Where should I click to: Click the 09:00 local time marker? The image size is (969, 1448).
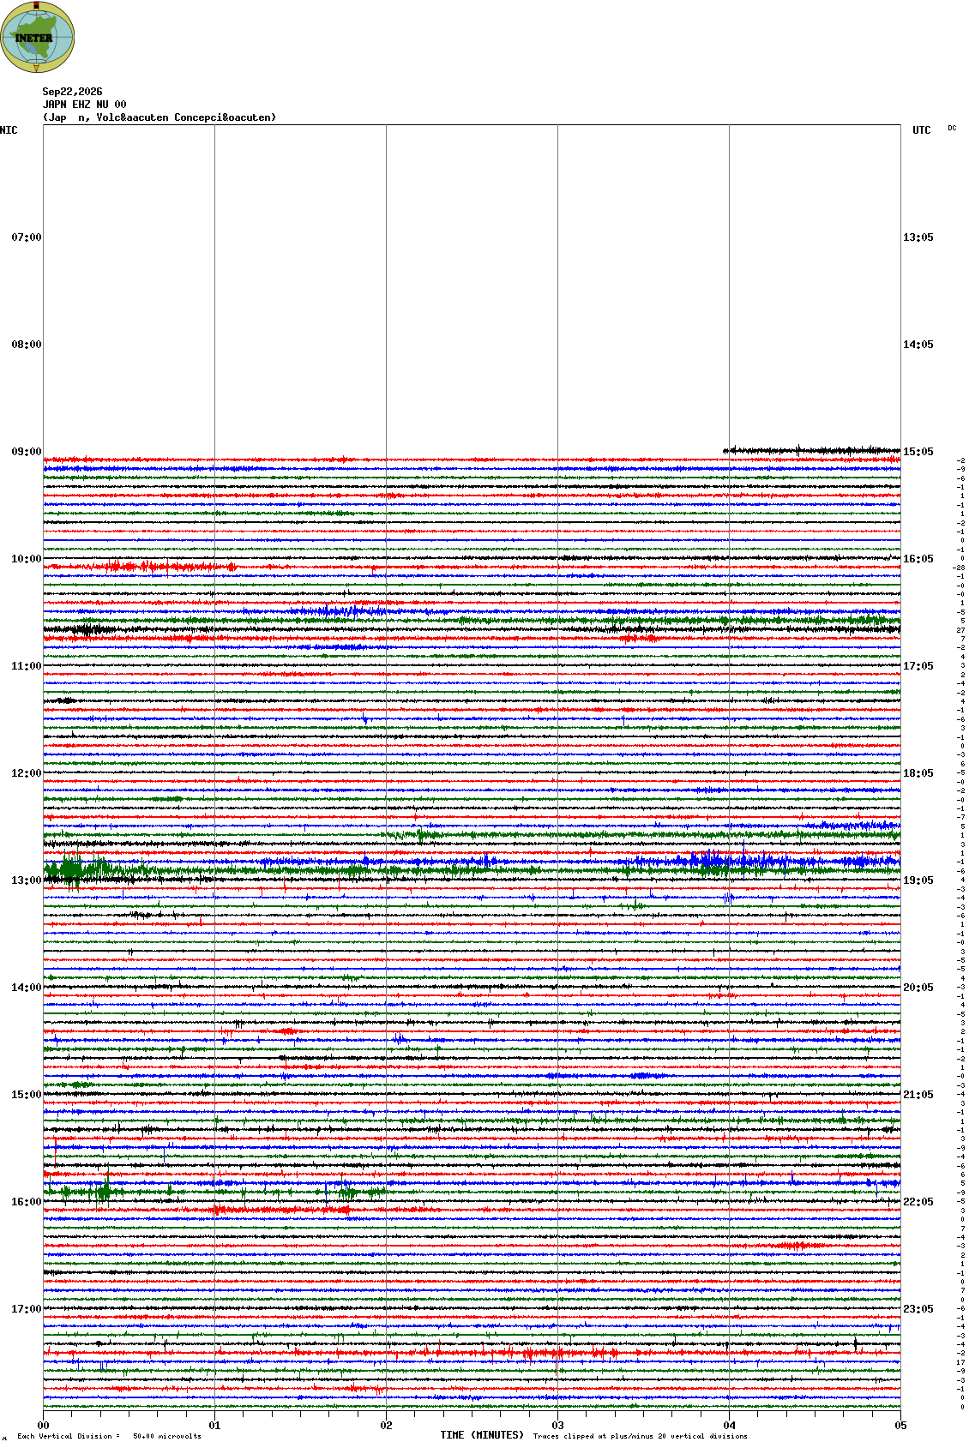point(26,452)
